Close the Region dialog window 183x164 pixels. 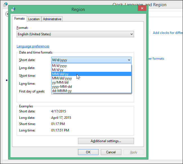pos(142,9)
